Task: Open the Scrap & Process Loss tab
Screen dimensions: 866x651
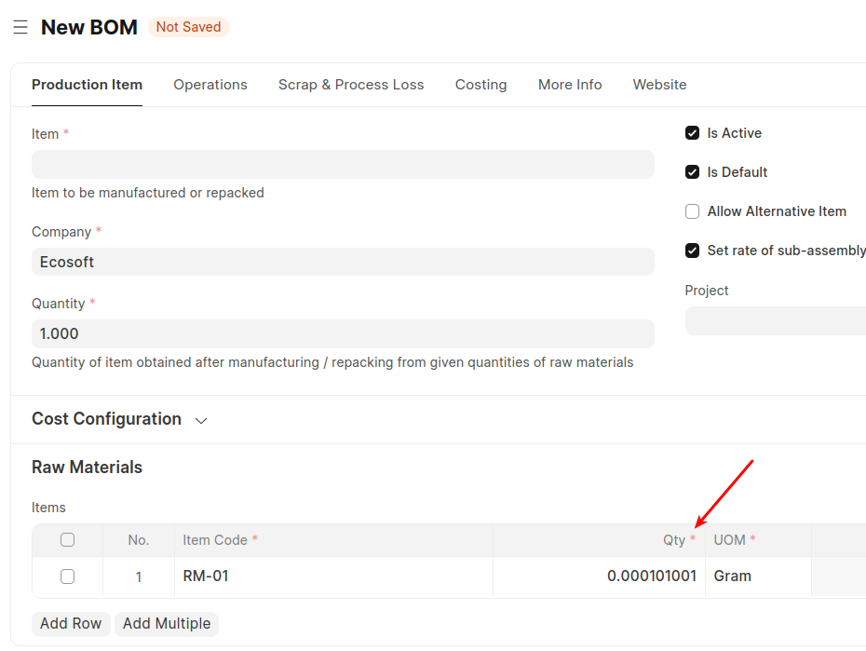Action: click(x=350, y=85)
